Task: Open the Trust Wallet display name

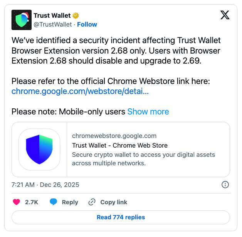Action: click(x=52, y=16)
